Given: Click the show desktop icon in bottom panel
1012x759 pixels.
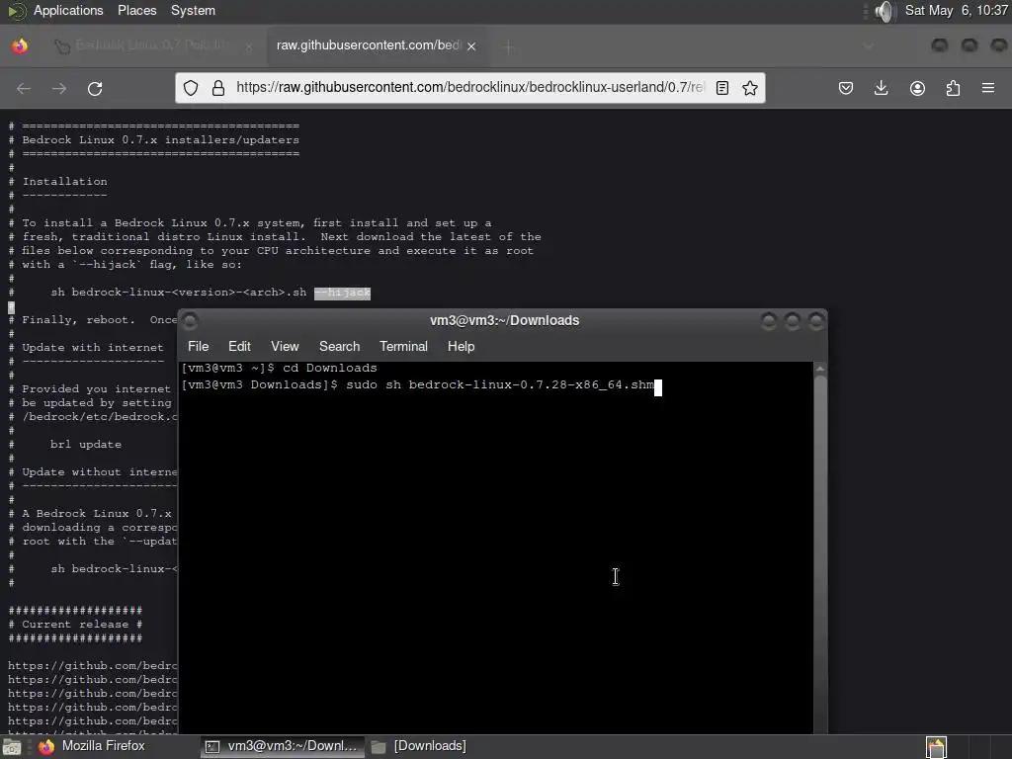Looking at the screenshot, I should coord(11,747).
